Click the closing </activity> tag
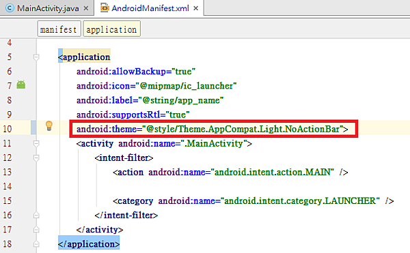Image resolution: width=410 pixels, height=253 pixels. [100, 230]
